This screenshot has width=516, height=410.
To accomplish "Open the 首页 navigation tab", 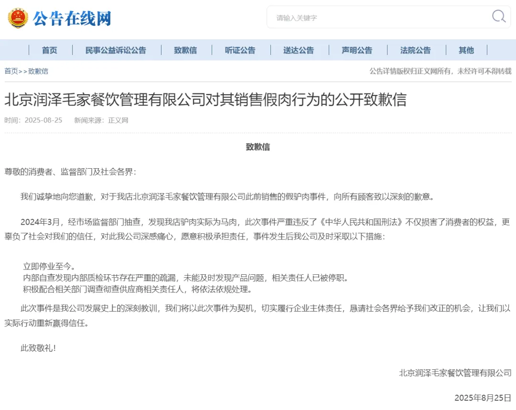I will click(x=49, y=50).
